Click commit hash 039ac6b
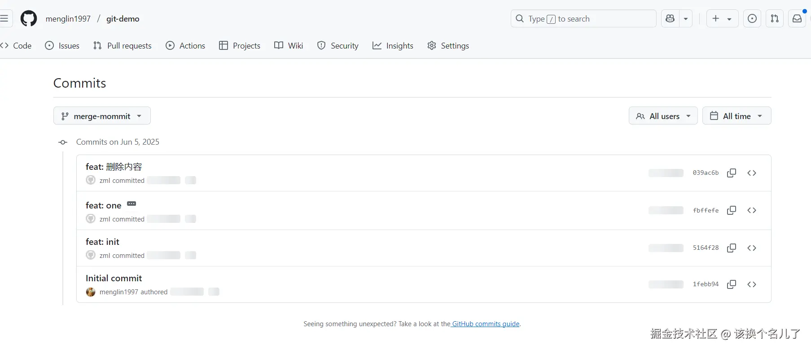This screenshot has height=350, width=811. [x=706, y=173]
